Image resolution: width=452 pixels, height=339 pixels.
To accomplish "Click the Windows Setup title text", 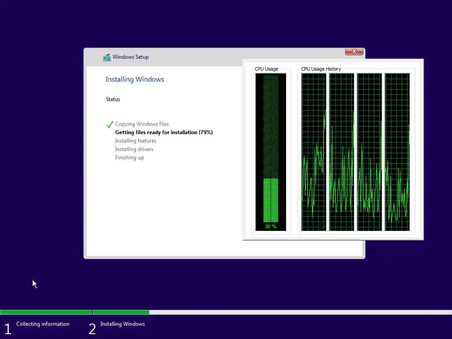I will (131, 57).
